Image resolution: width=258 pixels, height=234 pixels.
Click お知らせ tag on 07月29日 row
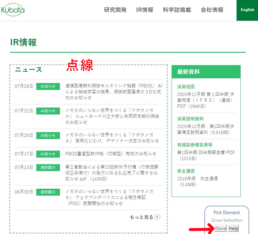[x=48, y=86]
